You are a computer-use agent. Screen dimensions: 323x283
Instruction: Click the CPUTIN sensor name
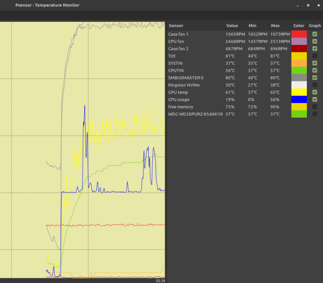[x=177, y=70]
